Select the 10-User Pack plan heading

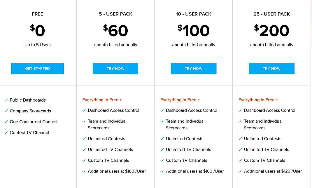pos(194,14)
